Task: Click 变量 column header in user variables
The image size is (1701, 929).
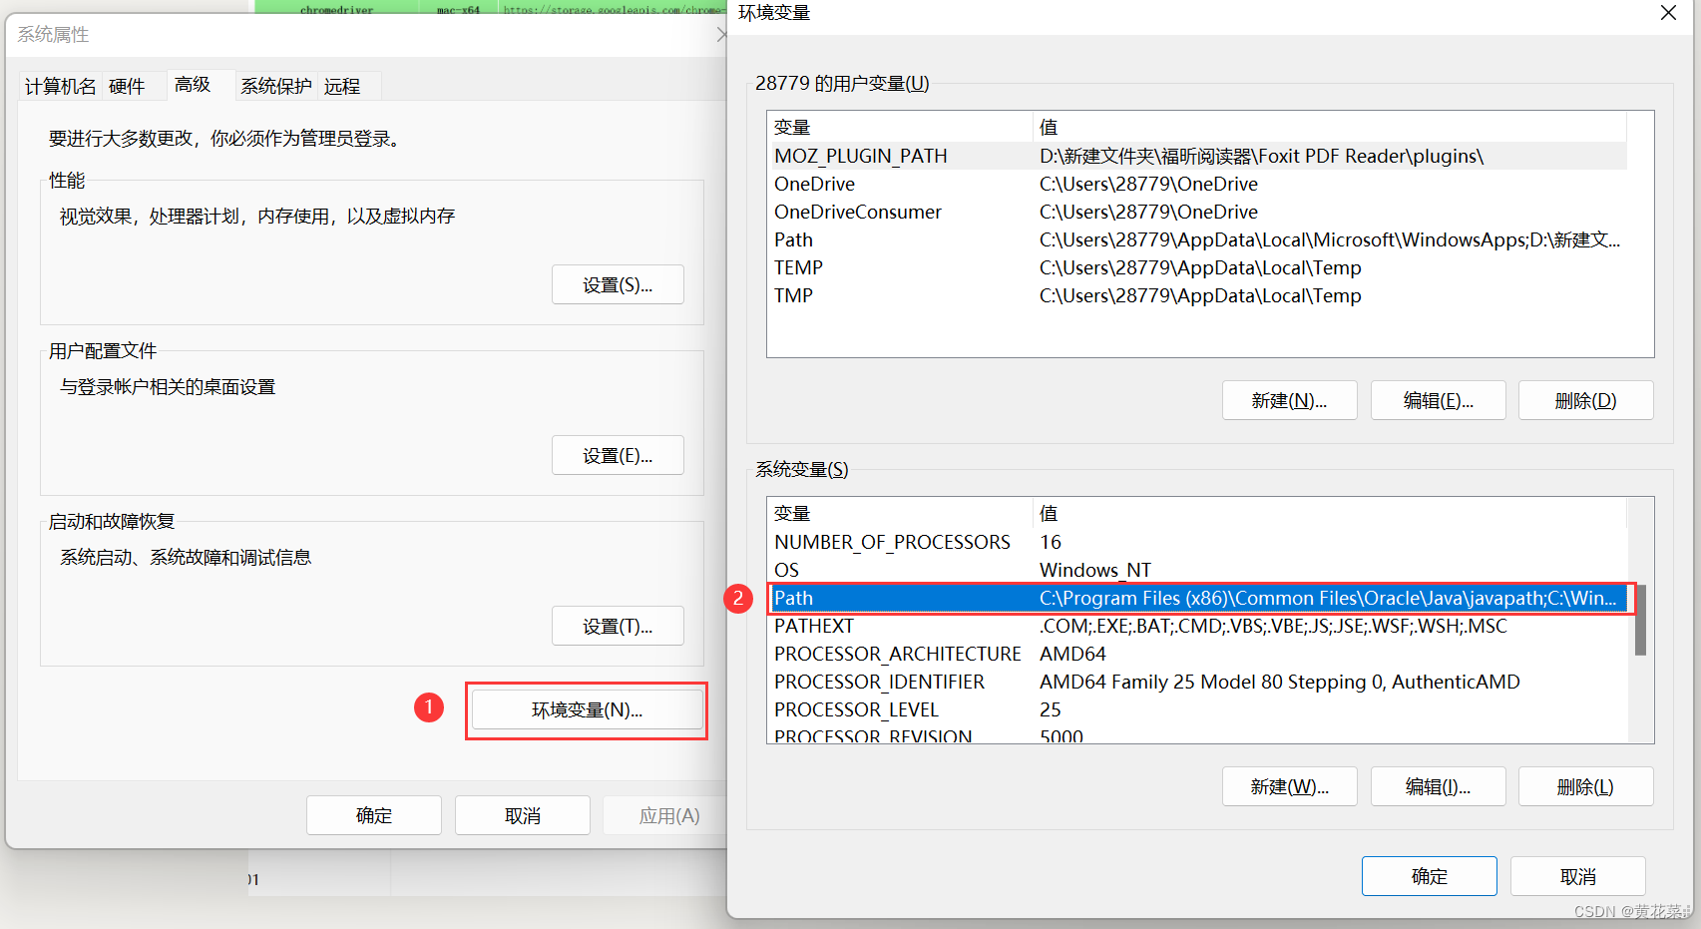Action: [900, 127]
